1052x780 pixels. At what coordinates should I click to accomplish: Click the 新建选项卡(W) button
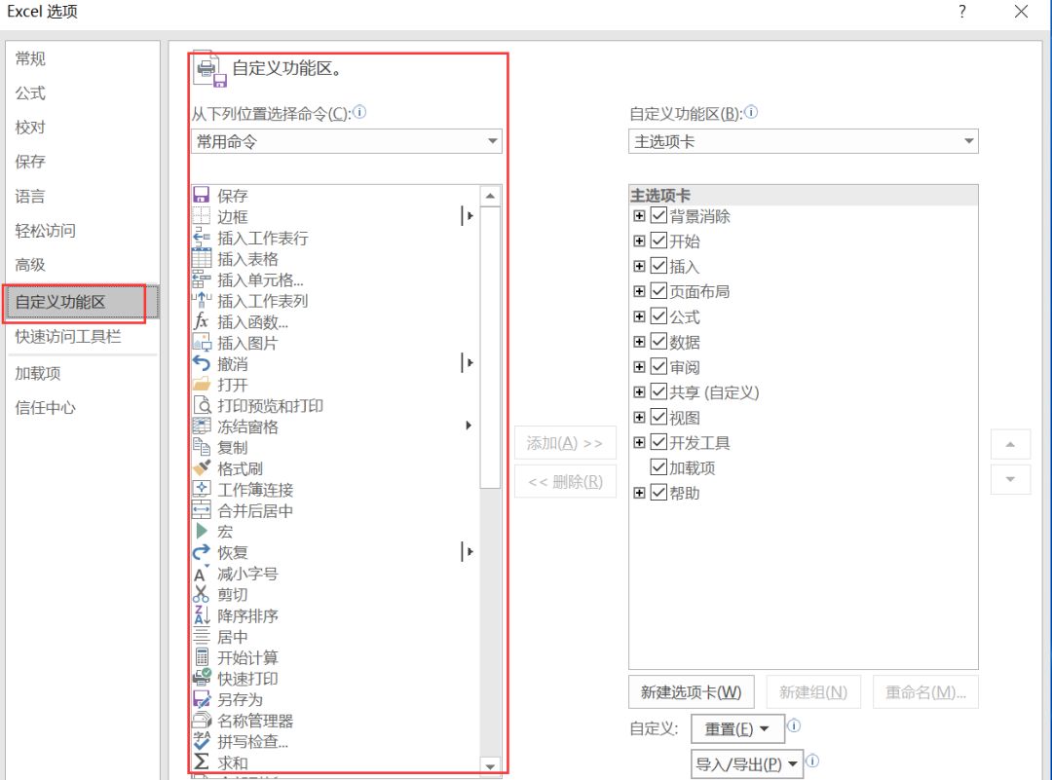(x=692, y=691)
